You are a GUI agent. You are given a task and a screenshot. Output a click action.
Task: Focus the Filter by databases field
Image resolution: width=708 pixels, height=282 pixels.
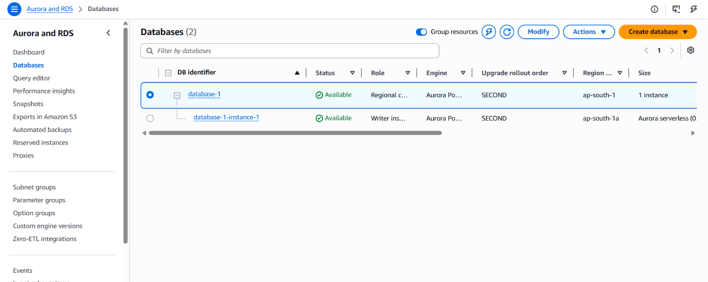point(289,51)
